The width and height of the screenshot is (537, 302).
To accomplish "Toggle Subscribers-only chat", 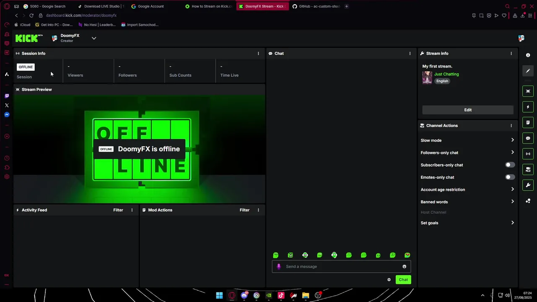I will click(510, 165).
